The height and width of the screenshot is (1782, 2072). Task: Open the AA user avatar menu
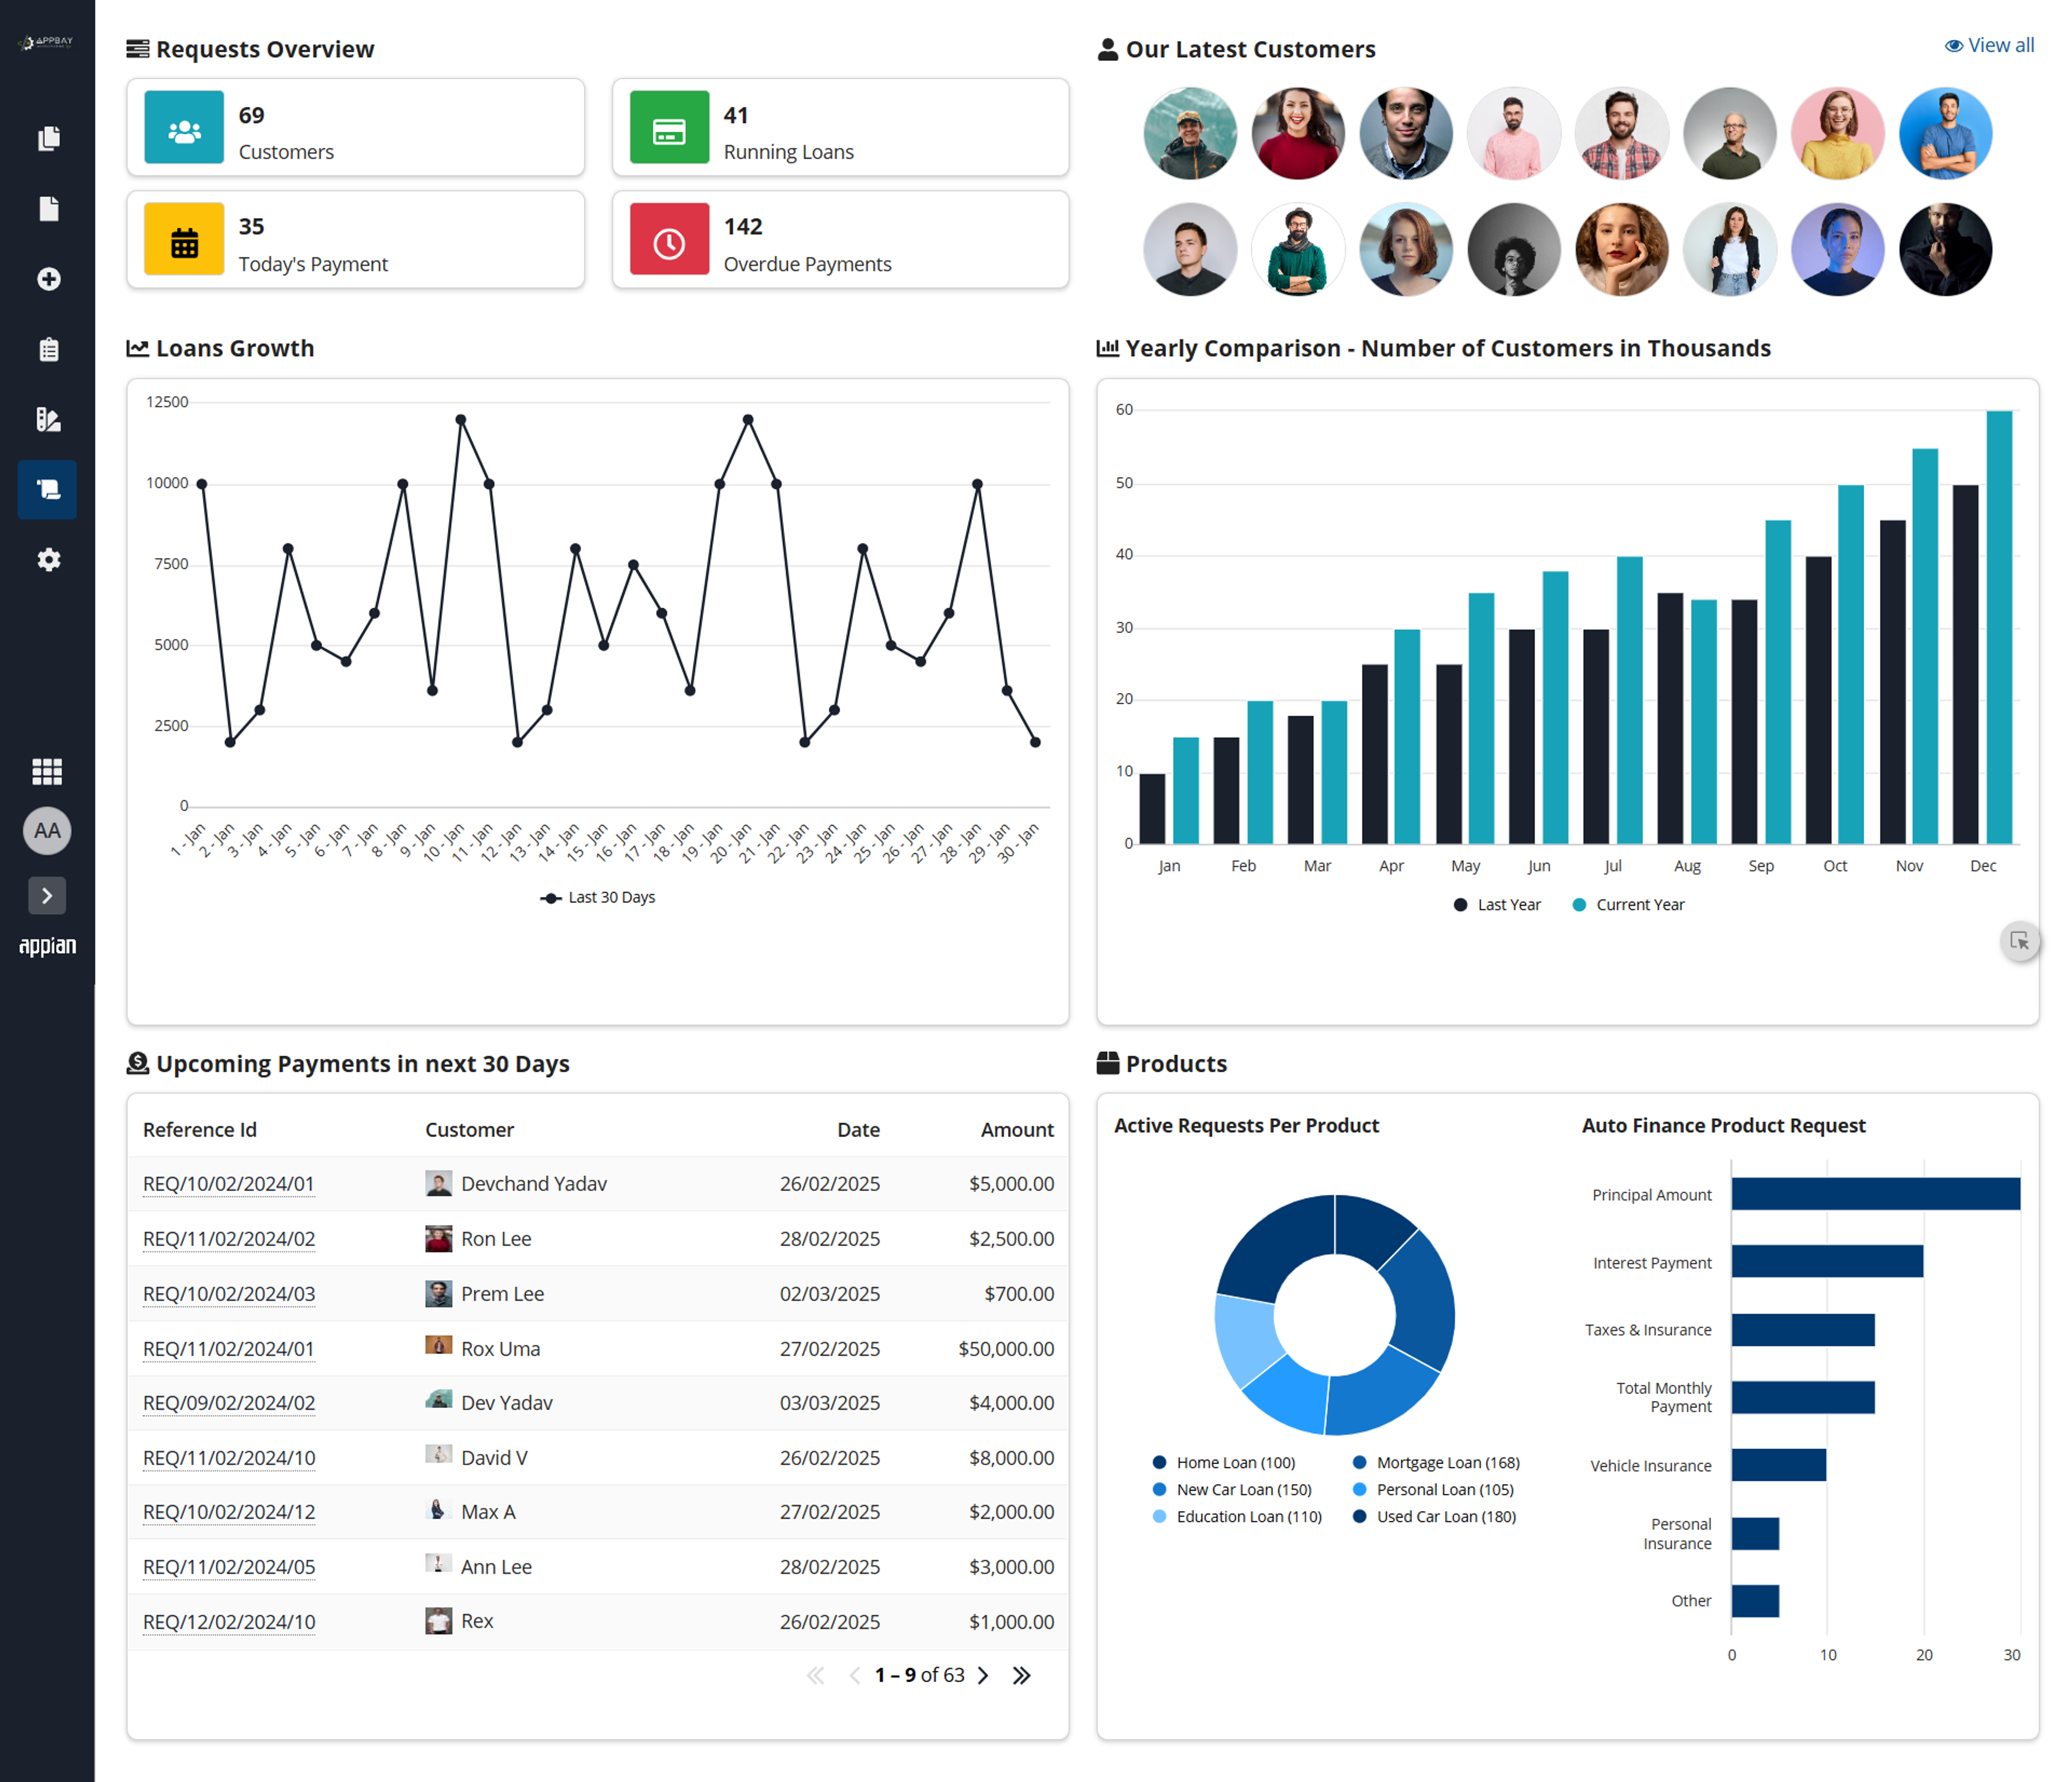[47, 830]
